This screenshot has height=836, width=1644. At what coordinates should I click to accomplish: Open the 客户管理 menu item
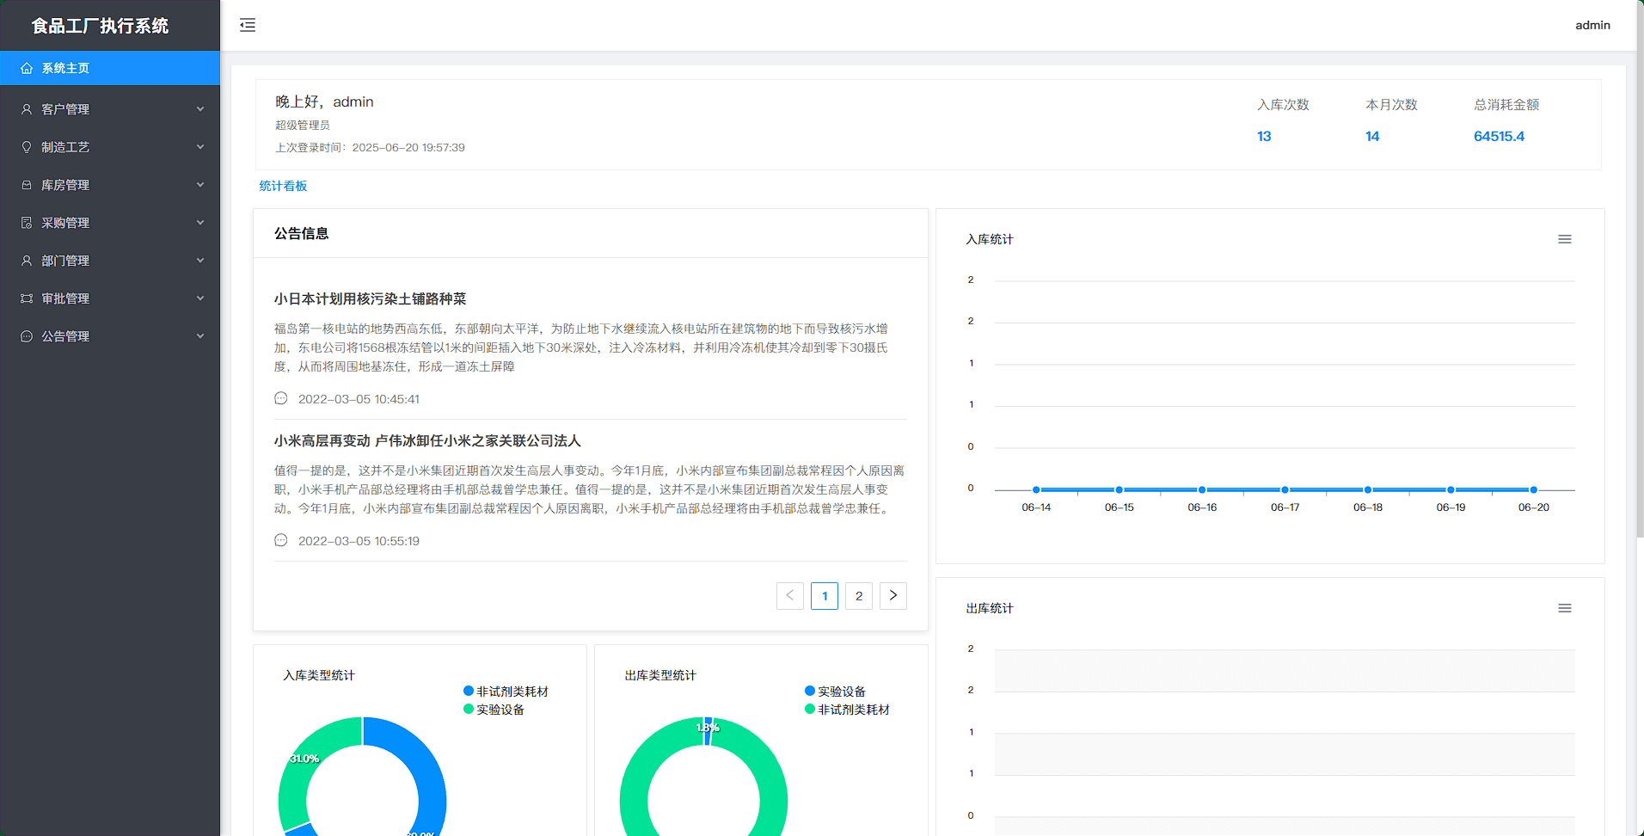(110, 109)
